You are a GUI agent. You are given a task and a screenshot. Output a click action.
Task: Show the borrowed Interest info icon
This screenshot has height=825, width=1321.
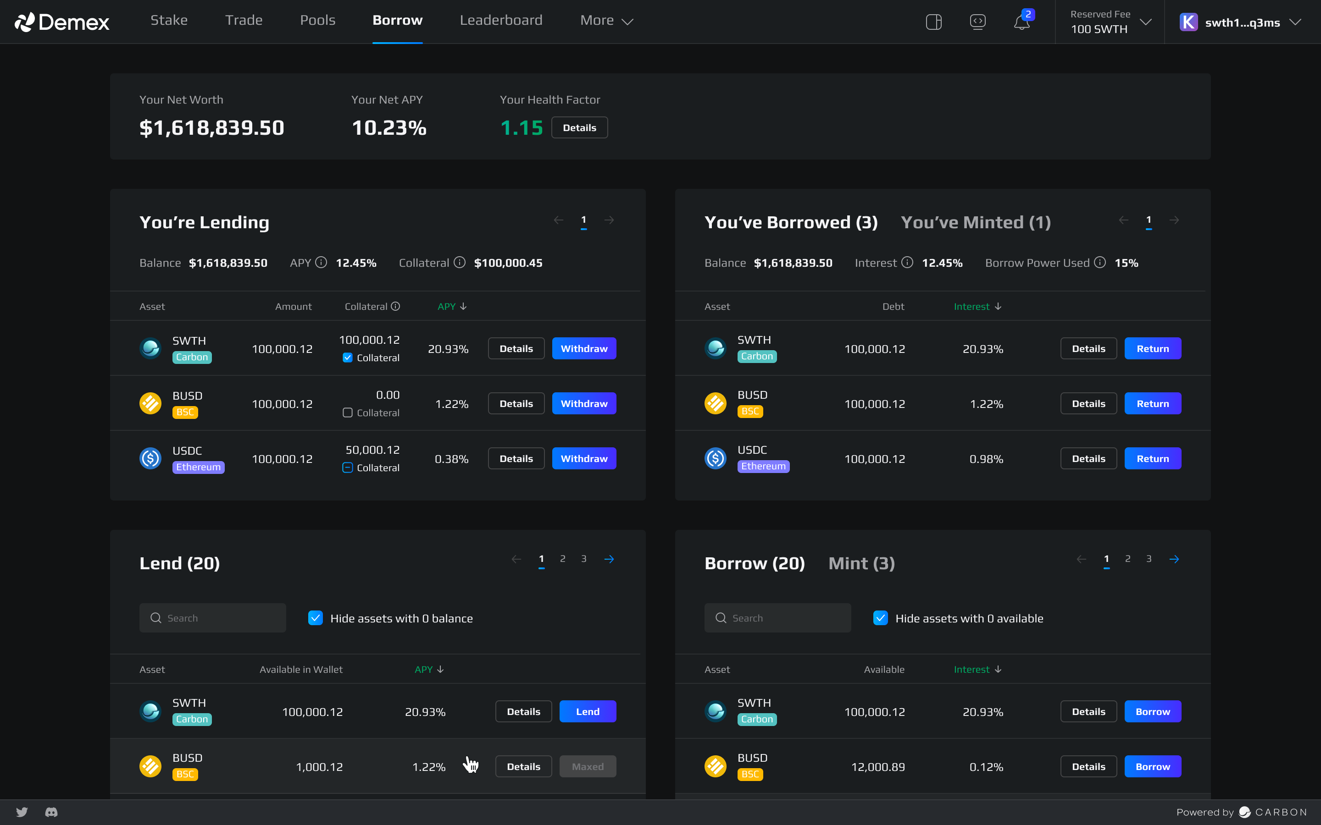[907, 263]
